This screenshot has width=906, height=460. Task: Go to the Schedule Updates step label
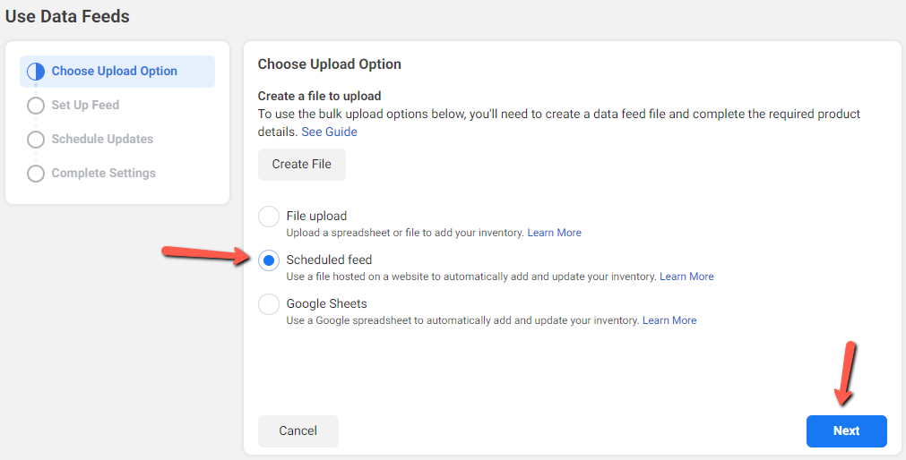tap(102, 139)
